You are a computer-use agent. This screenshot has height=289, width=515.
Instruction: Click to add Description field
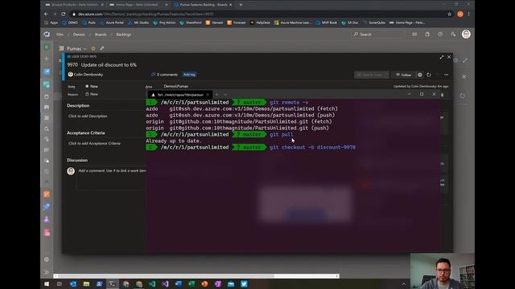click(88, 116)
